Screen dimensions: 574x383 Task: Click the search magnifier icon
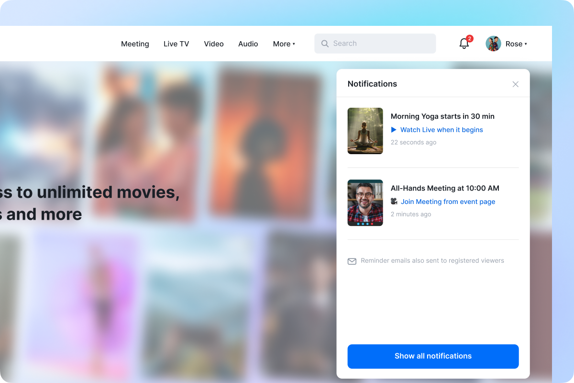point(325,44)
